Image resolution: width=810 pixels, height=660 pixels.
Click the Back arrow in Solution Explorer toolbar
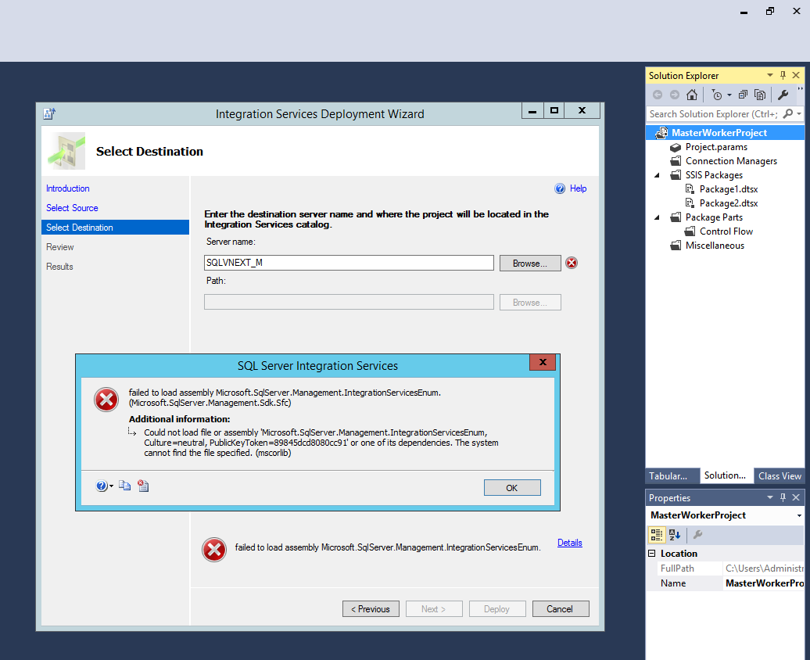658,95
